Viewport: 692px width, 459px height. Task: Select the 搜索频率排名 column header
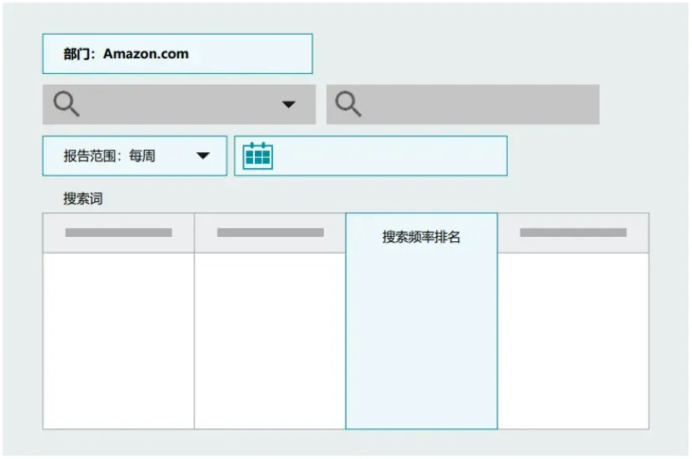(421, 237)
